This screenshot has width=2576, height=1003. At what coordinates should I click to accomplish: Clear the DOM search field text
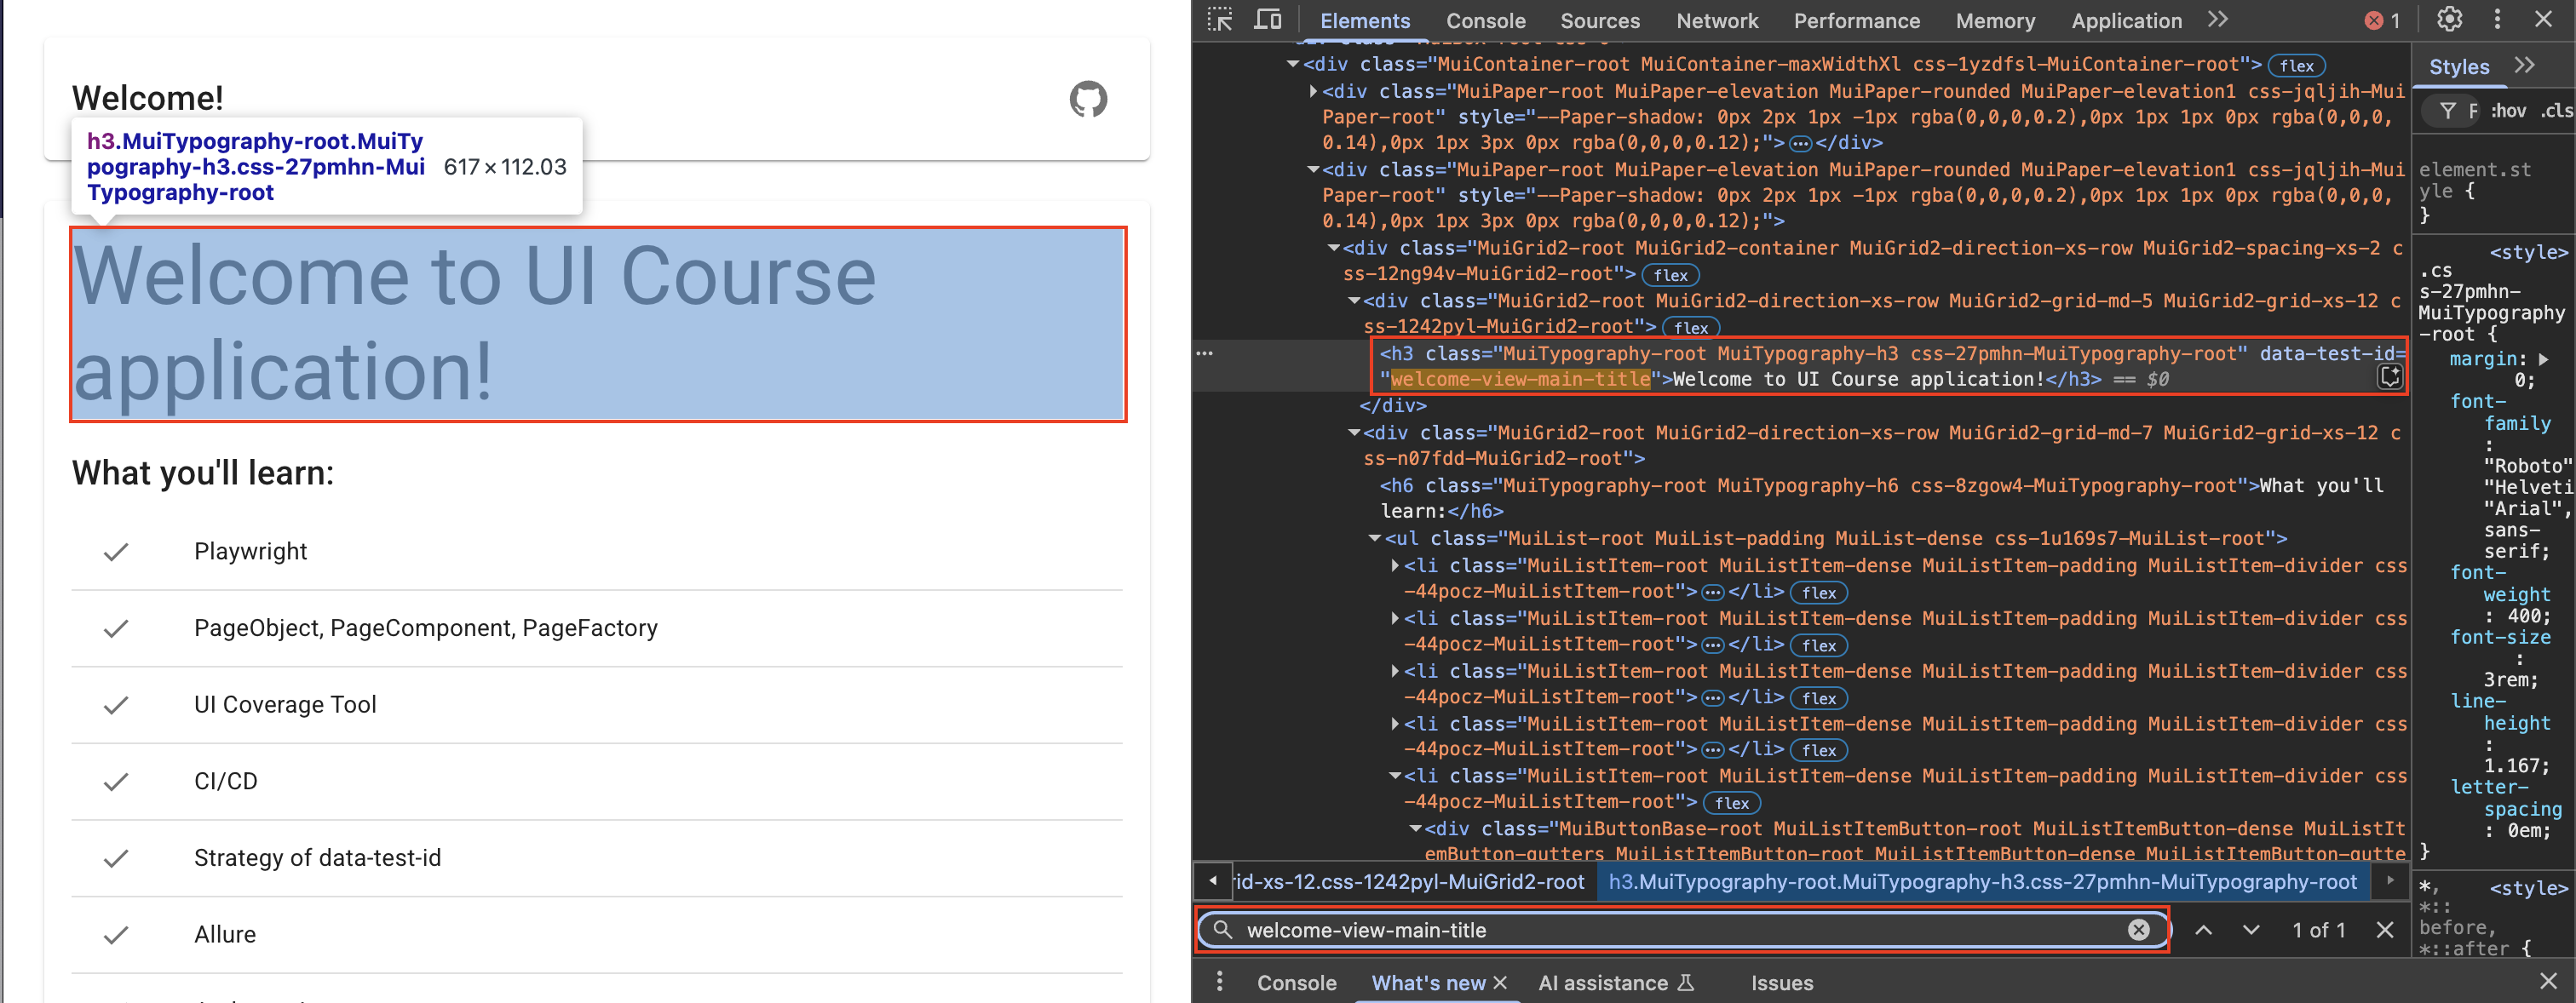click(x=2138, y=930)
